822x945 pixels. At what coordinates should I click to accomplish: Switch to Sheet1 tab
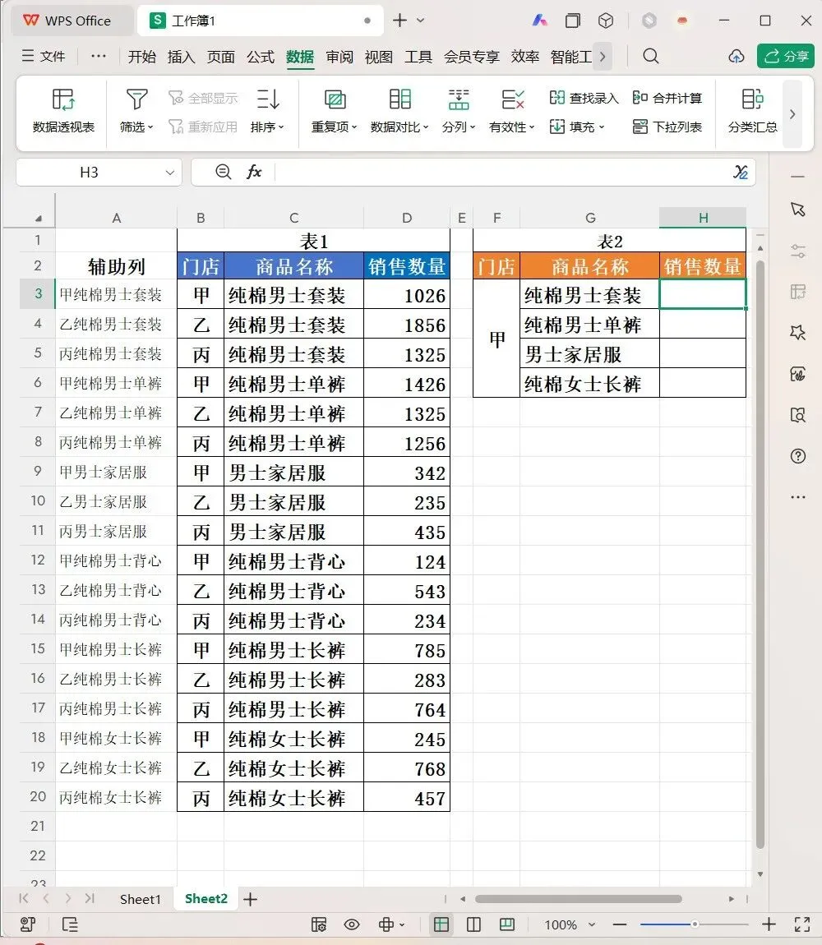tap(140, 899)
